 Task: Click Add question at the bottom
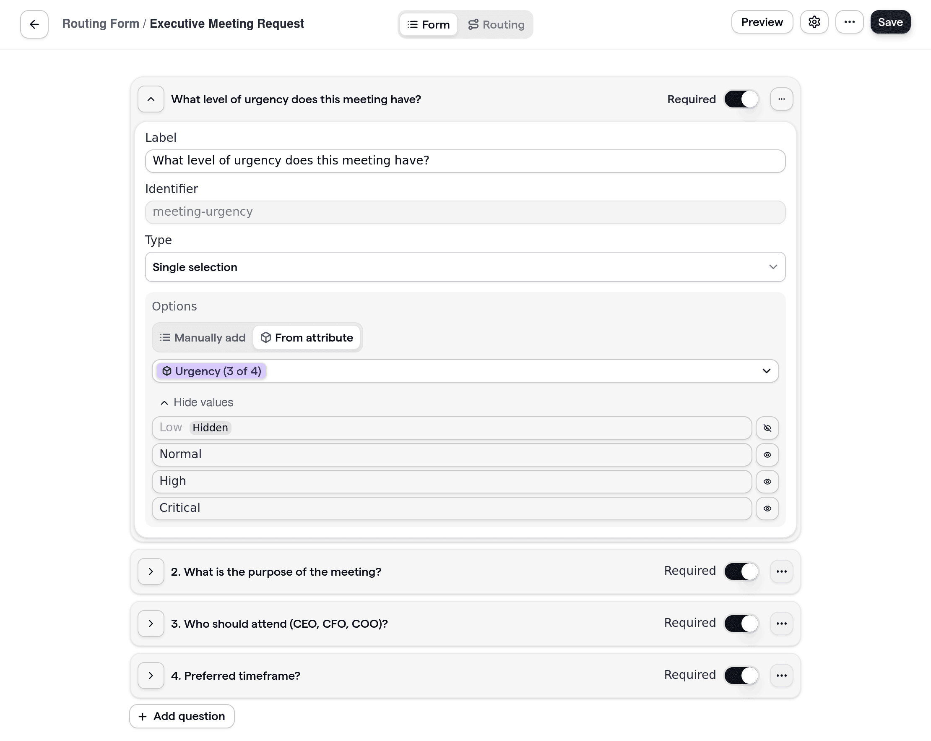181,716
